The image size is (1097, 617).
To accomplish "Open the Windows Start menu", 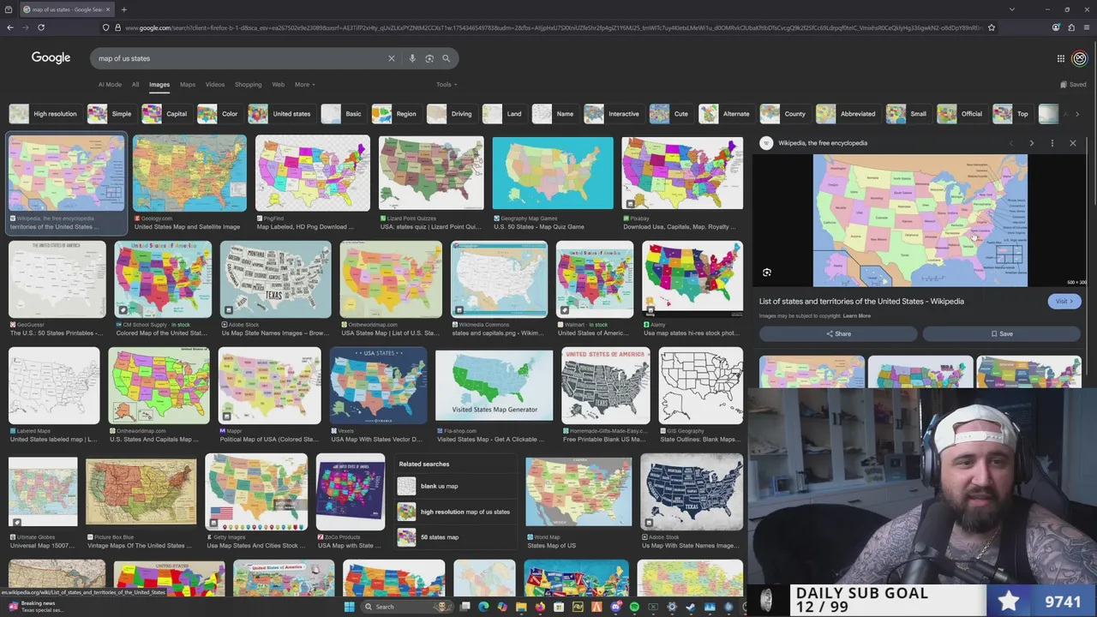I will pos(349,607).
